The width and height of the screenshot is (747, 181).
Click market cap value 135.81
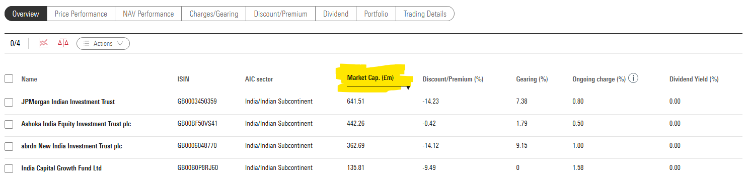coord(355,168)
